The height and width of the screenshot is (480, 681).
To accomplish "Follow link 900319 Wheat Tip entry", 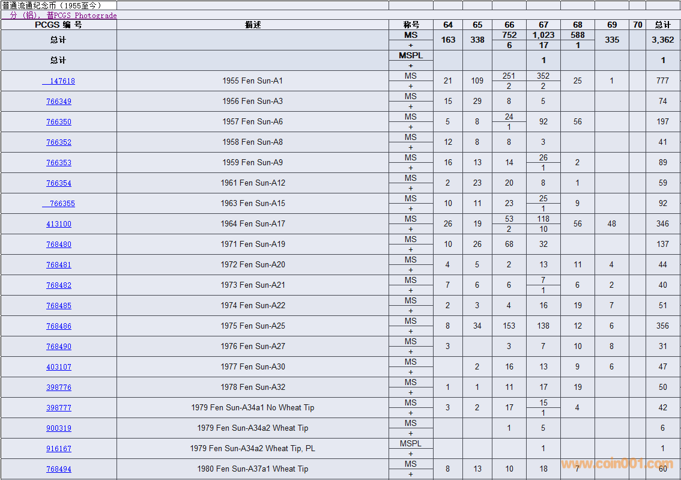I will pos(59,428).
